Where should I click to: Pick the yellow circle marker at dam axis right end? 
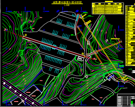click(83, 54)
